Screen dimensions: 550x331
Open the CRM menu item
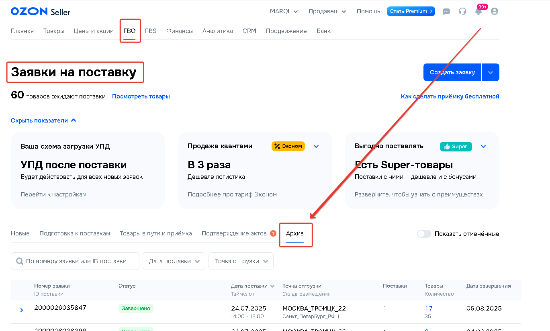249,31
